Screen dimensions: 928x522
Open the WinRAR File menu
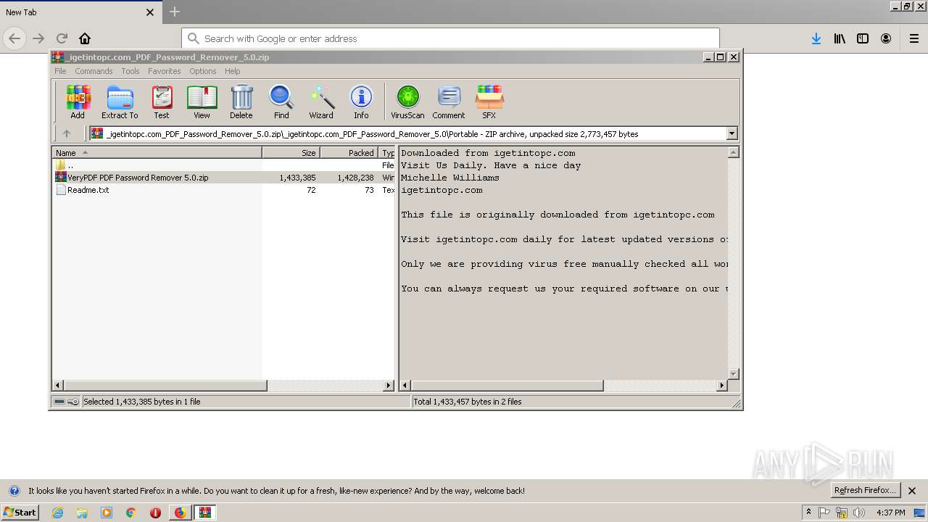[60, 71]
